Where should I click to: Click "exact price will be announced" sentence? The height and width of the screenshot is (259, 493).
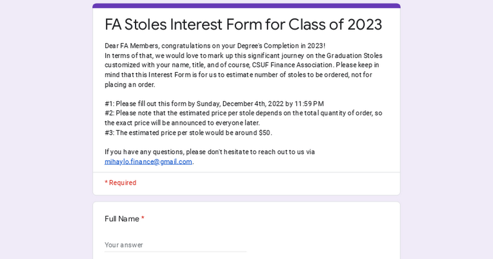click(x=182, y=123)
